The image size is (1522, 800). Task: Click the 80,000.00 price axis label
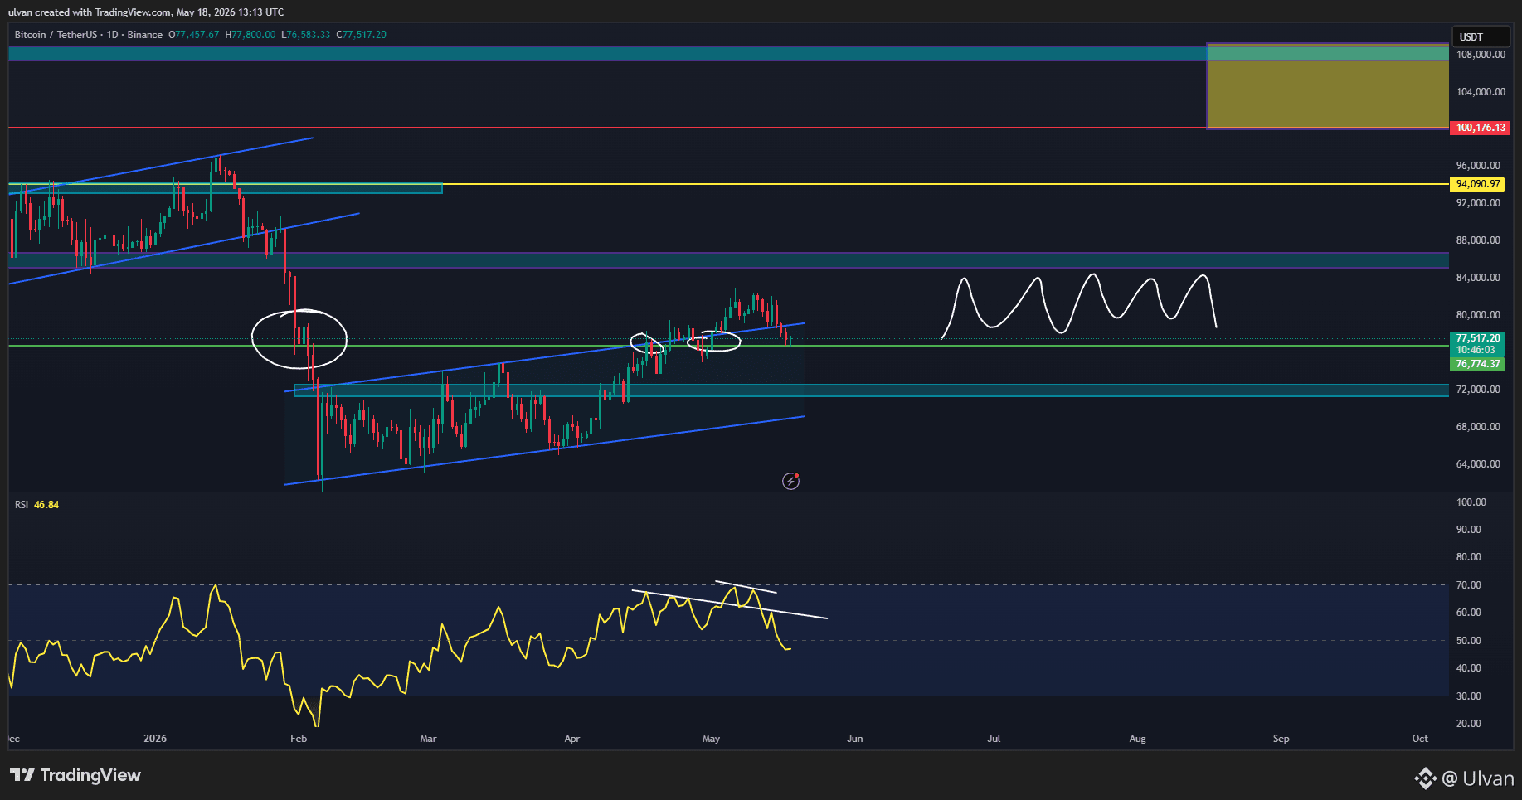(1478, 315)
